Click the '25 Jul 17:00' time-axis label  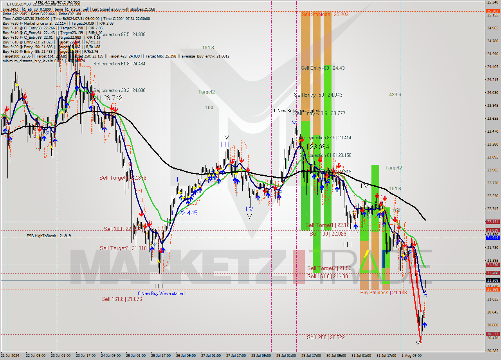coord(160,356)
